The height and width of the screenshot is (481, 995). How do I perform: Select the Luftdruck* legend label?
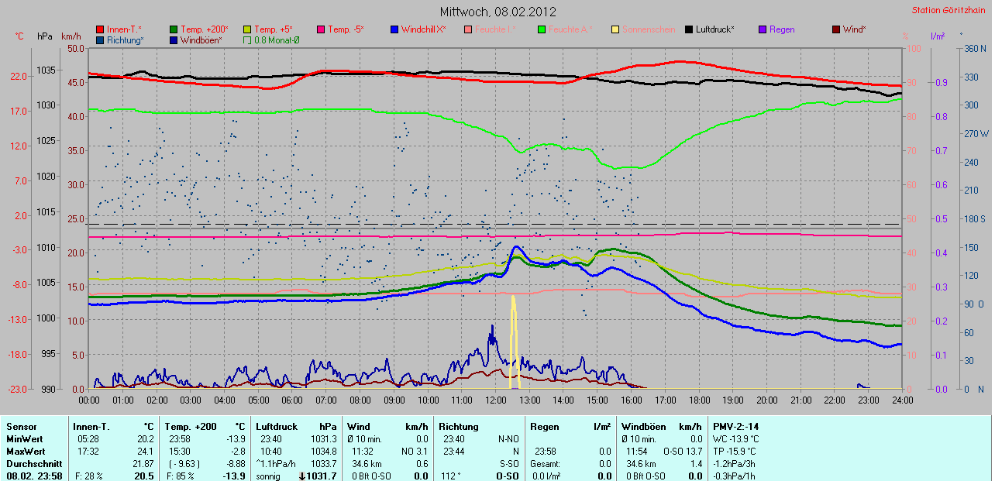click(x=714, y=29)
